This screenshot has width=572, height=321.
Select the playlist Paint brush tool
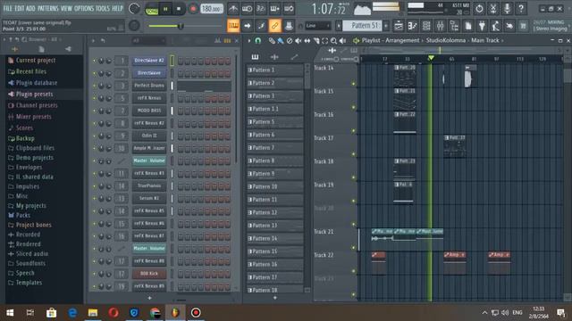click(x=281, y=41)
